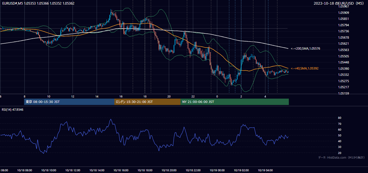
Task: Click price level 1.05563 on axis
Action: point(344,50)
